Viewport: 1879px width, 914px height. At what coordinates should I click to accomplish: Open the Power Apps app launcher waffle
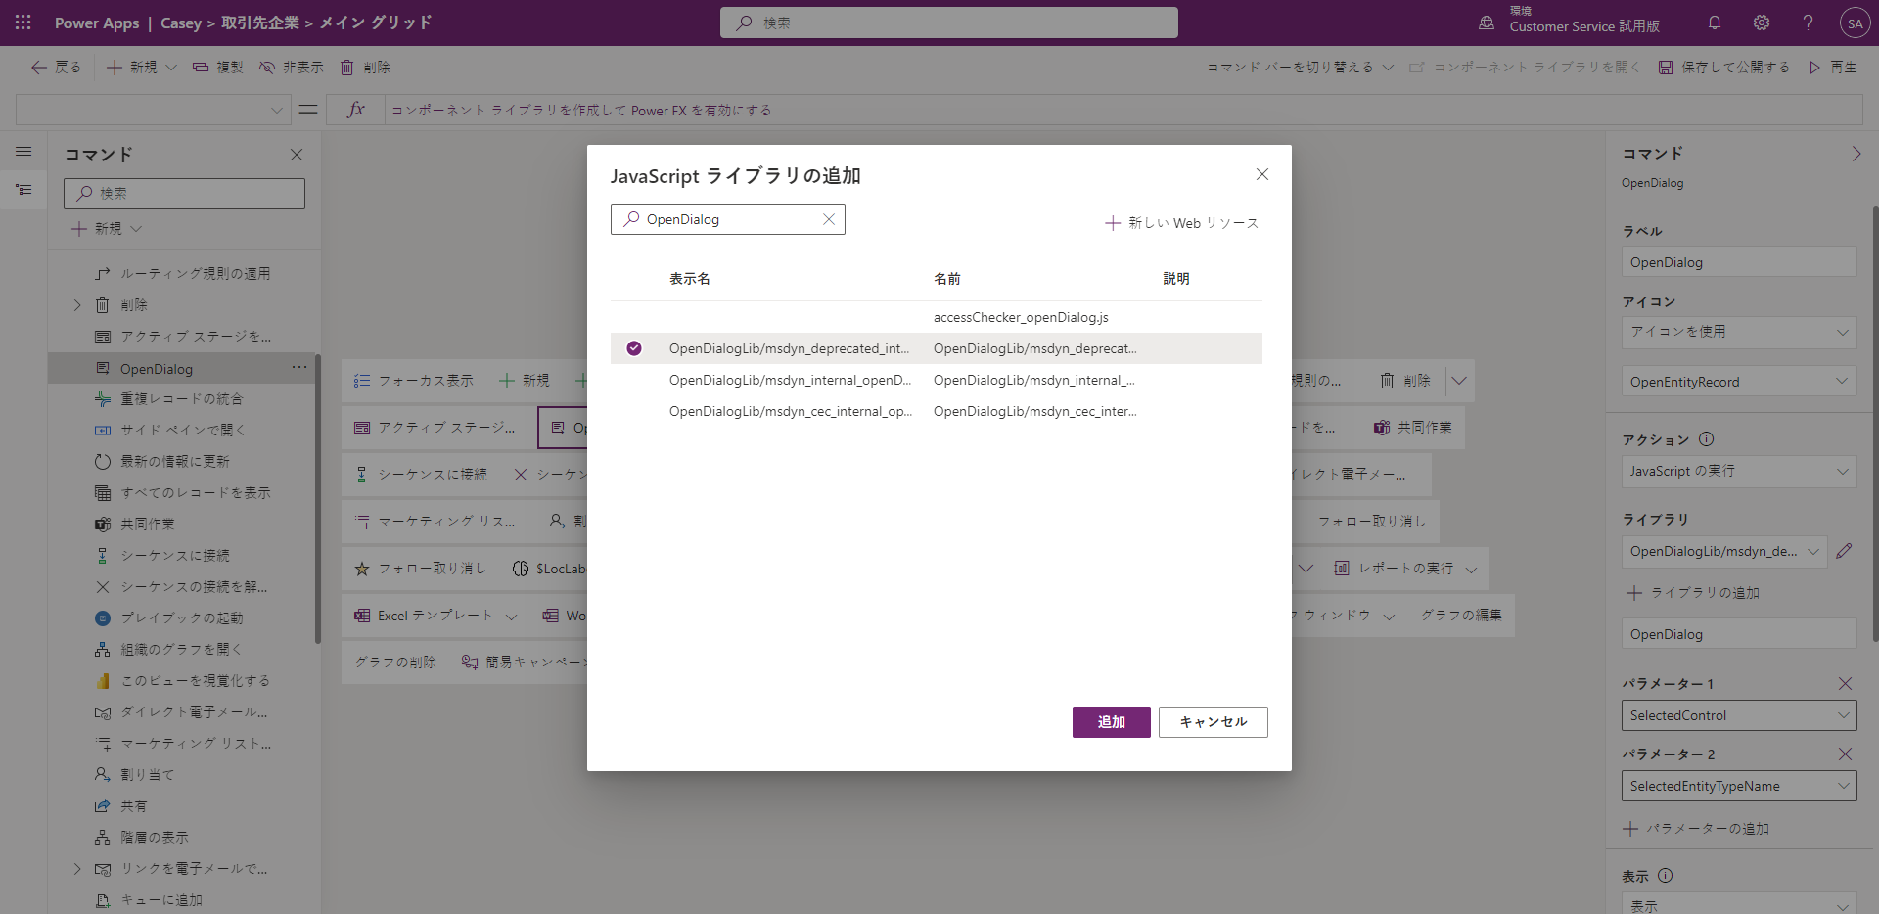tap(23, 22)
